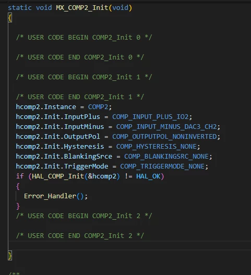
Task: Click 'hcomp2.Init.TriggerMode' member text
Action: [x=62, y=166]
